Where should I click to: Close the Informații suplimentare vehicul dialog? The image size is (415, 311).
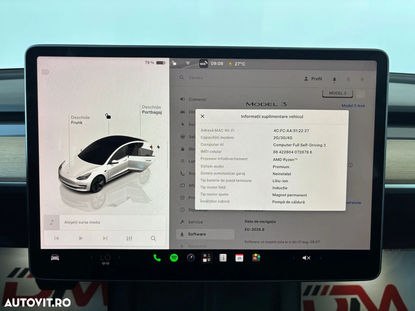203,117
